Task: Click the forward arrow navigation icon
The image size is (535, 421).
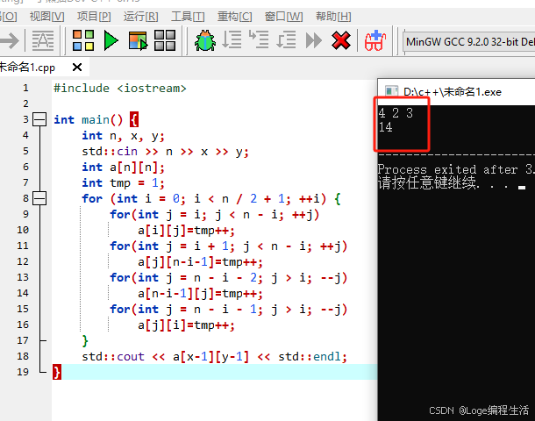Action: pyautogui.click(x=10, y=40)
